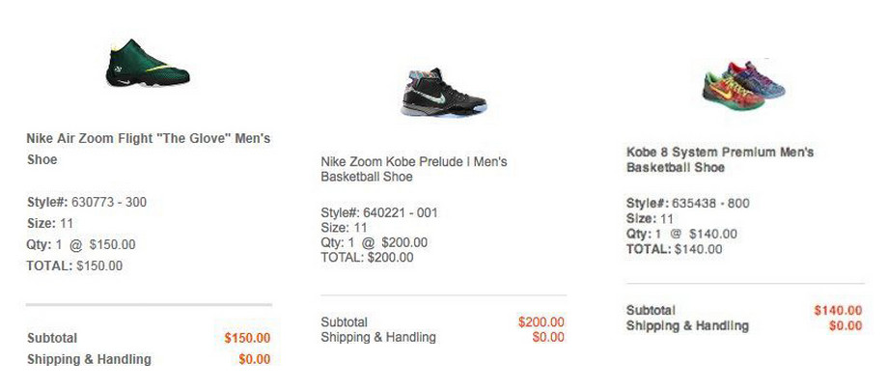Click the $140.00 subtotal amount
The image size is (888, 390).
837,311
